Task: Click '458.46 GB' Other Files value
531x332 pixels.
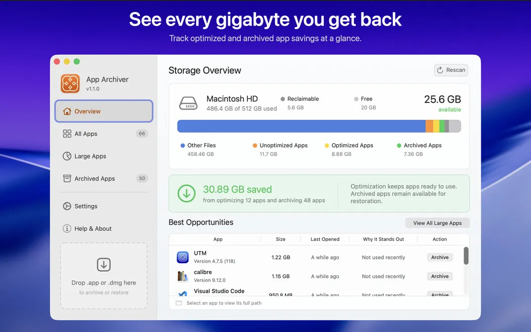Action: pos(201,154)
